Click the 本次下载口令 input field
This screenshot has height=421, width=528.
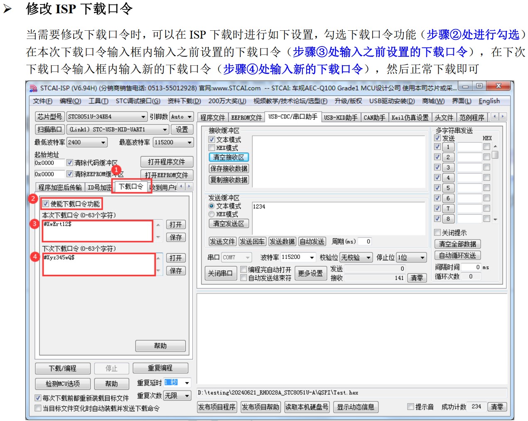click(98, 231)
